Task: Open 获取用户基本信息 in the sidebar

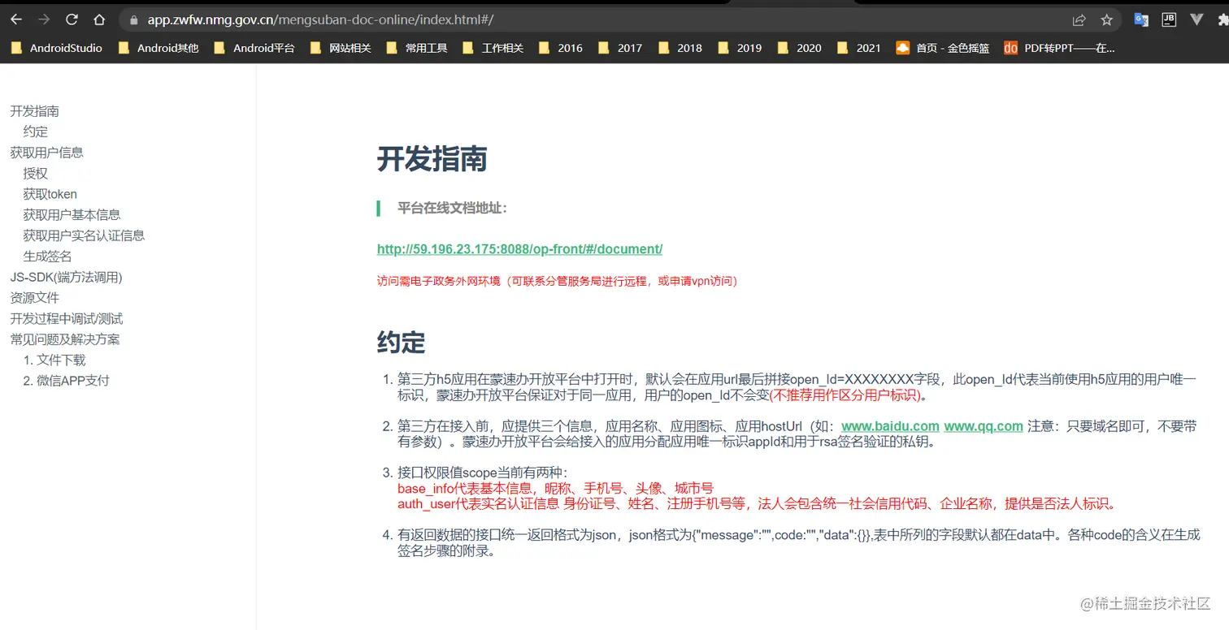Action: click(x=72, y=214)
